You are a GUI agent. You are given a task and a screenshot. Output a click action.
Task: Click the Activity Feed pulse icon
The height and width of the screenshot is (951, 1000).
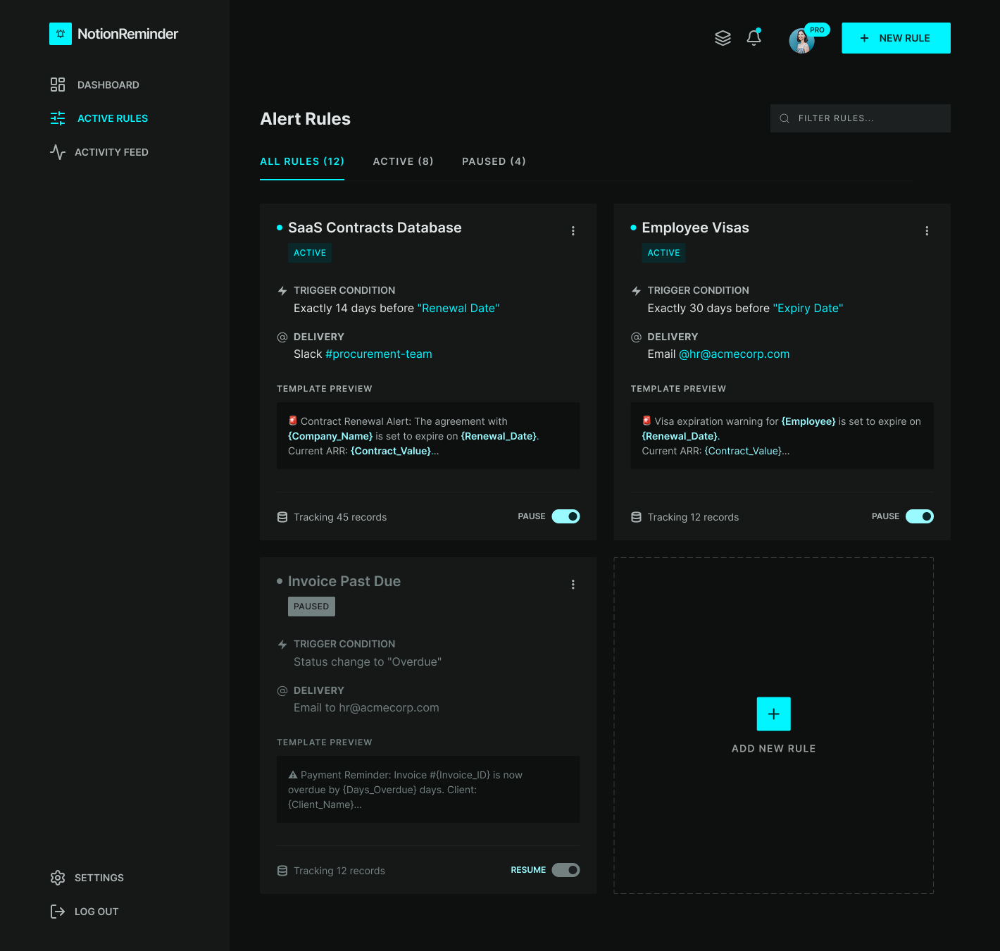[58, 152]
